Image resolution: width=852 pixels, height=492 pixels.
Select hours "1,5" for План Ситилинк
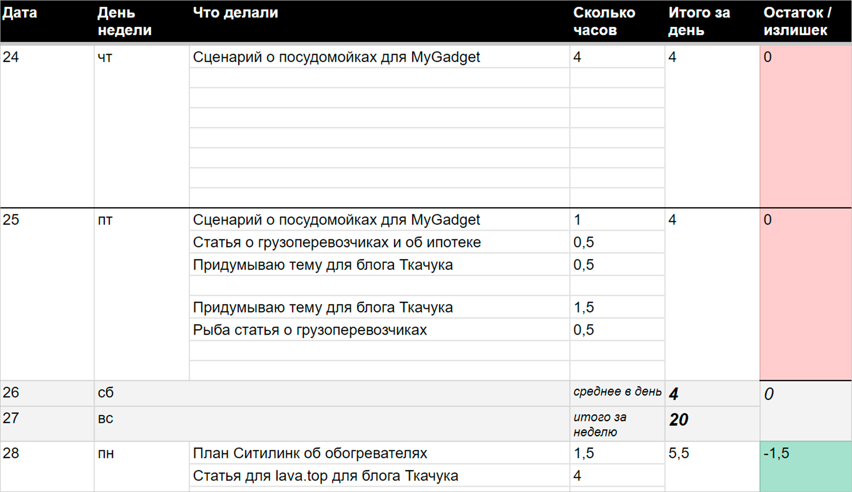617,453
